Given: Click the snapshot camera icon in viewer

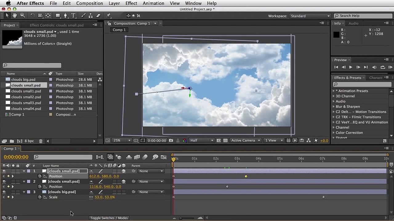Looking at the screenshot, I should [171, 141].
